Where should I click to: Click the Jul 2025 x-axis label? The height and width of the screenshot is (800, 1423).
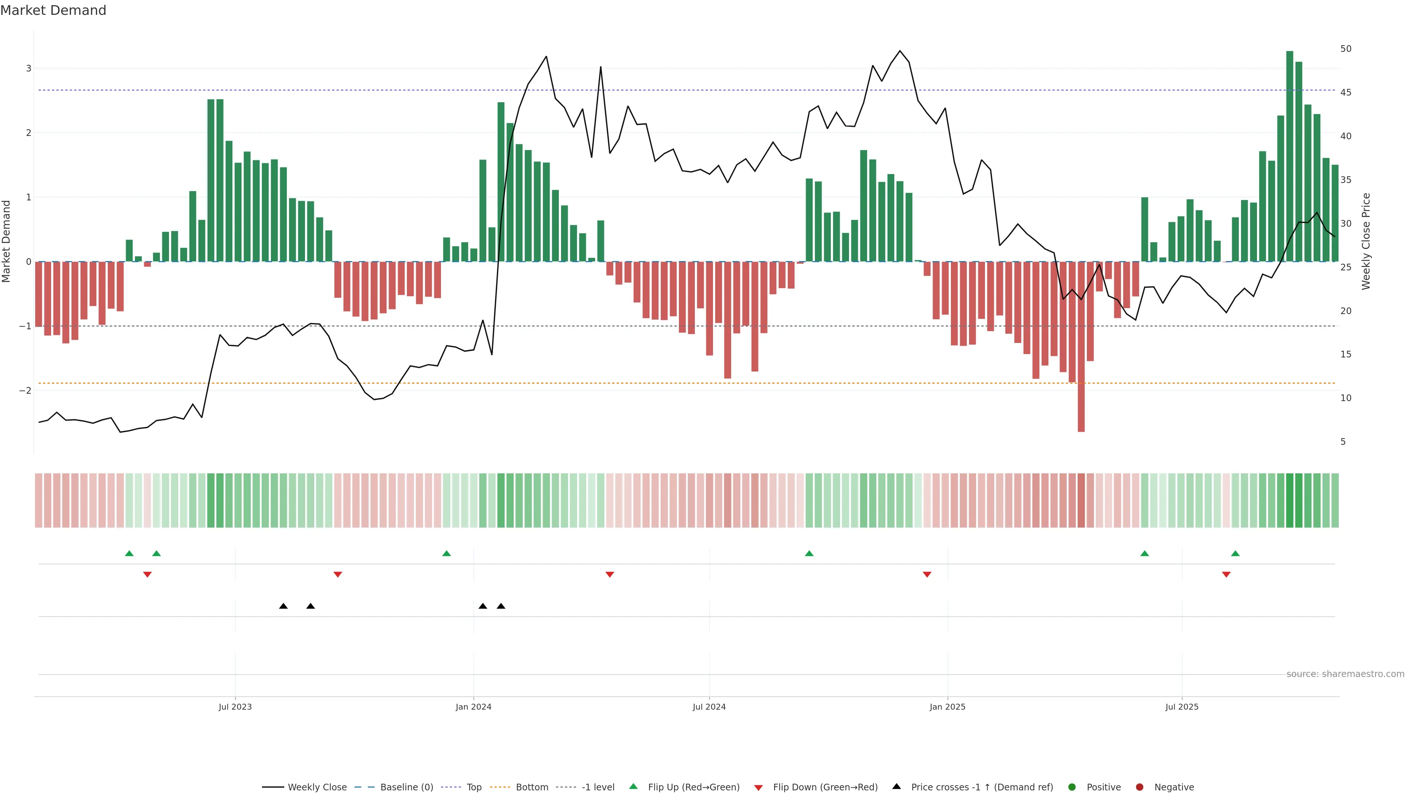(1182, 707)
